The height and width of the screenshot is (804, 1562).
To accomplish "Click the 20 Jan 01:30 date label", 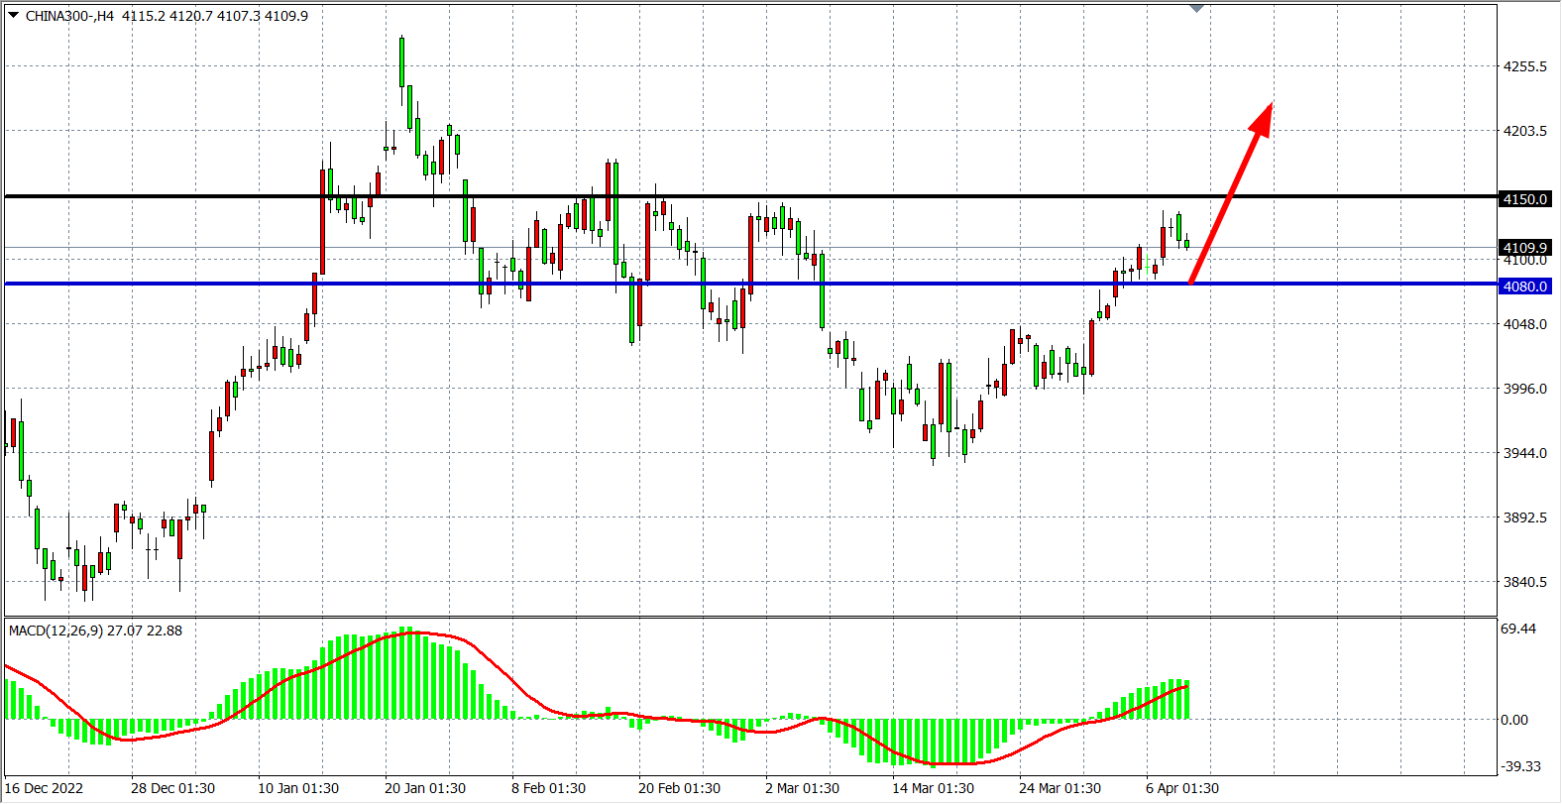I will pyautogui.click(x=424, y=788).
